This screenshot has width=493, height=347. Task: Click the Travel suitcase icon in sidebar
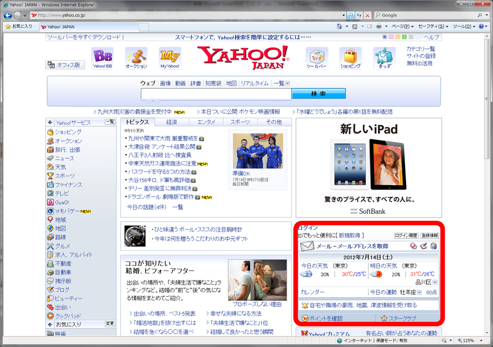50,150
